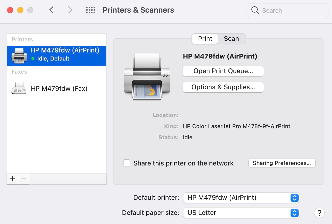Click the add printer plus button
Viewport: 332px width, 224px height.
12,179
